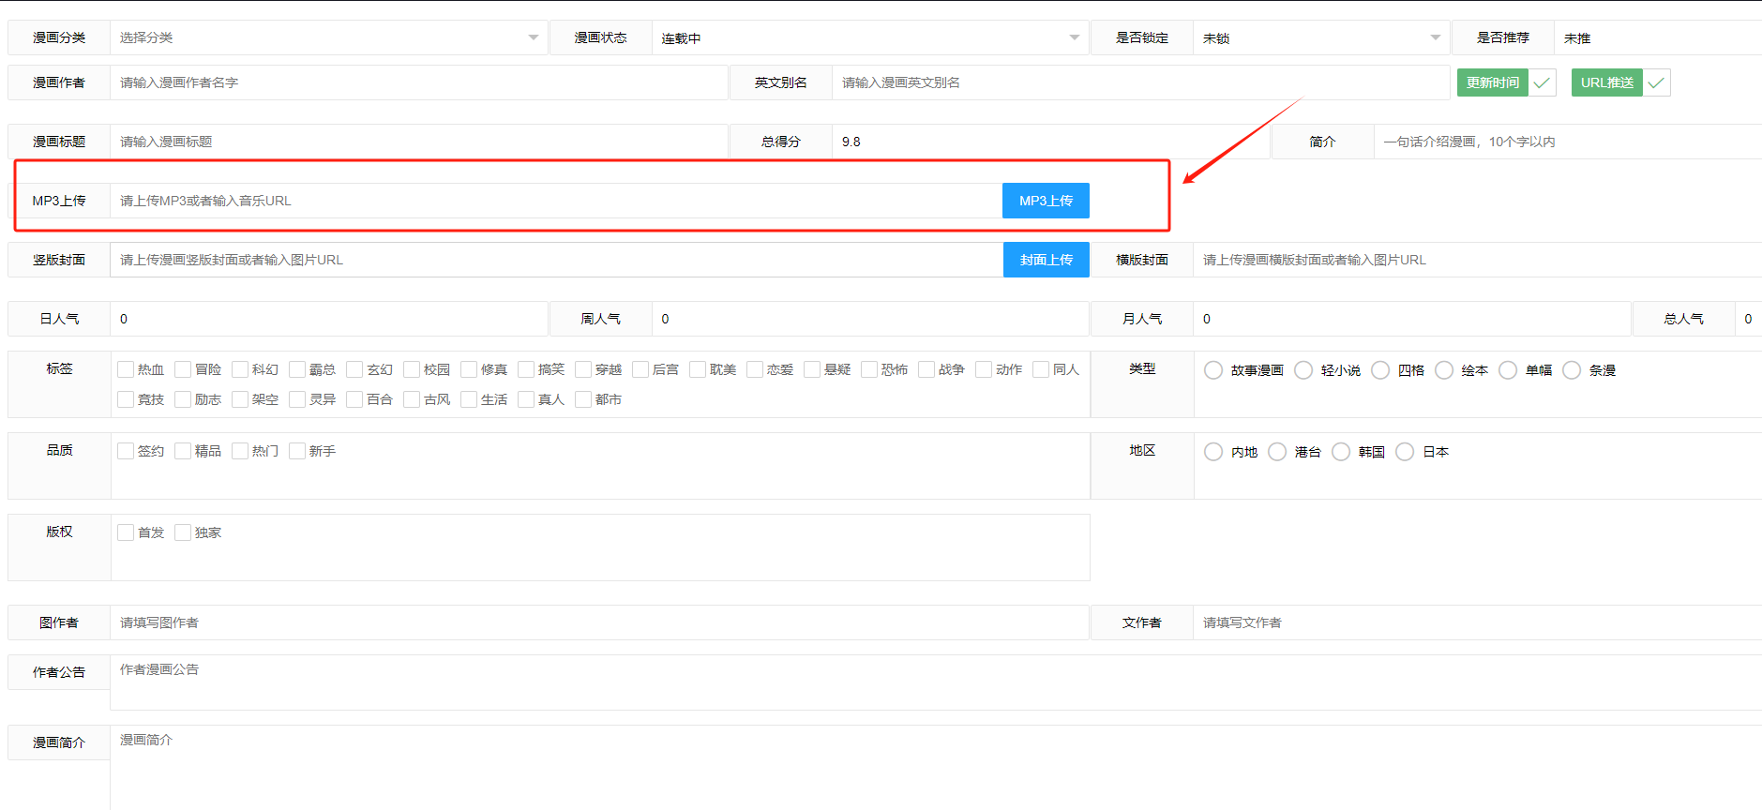Image resolution: width=1762 pixels, height=810 pixels.
Task: Open the 是否锁定 dropdown
Action: (x=1320, y=37)
